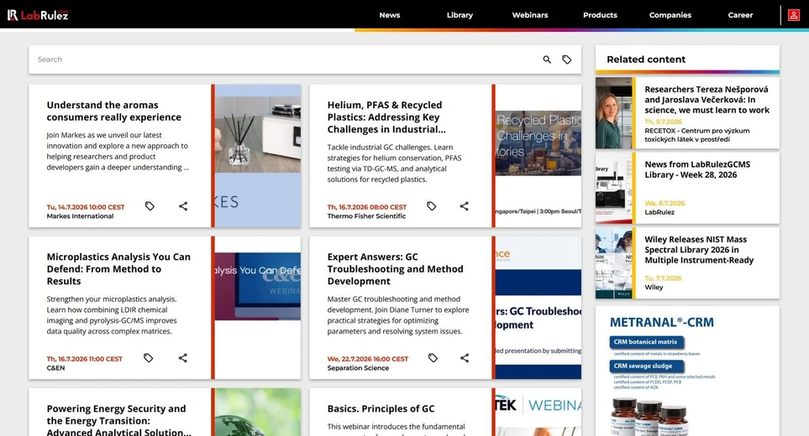Open 'Expert Answers: GC Troubleshooting' title
Image resolution: width=809 pixels, height=436 pixels.
(x=395, y=268)
